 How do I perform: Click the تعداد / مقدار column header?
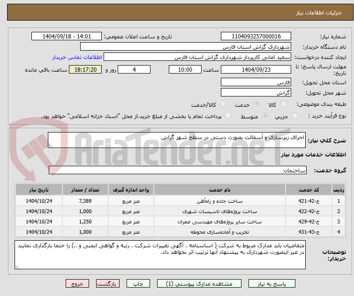pos(85,190)
